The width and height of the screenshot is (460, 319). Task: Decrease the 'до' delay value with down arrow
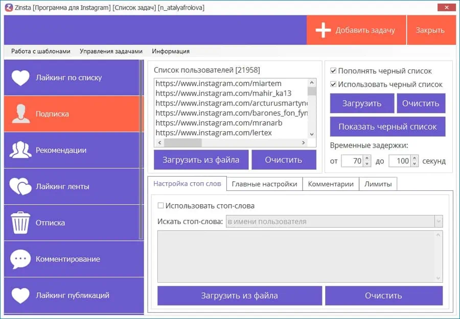click(414, 164)
